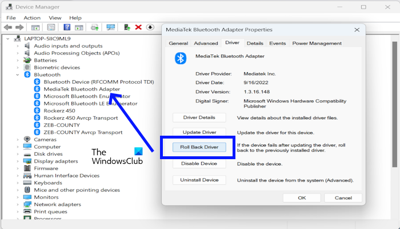The height and width of the screenshot is (229, 400).
Task: Click the Biometric devices fingerprint icon
Action: pos(27,67)
